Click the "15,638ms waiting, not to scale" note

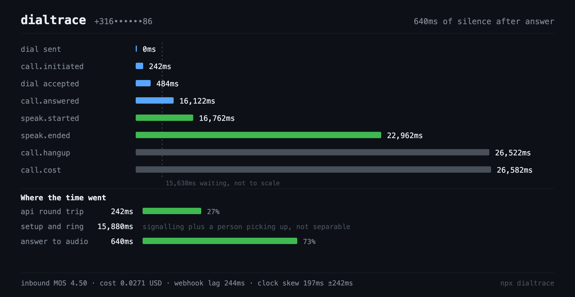point(223,183)
